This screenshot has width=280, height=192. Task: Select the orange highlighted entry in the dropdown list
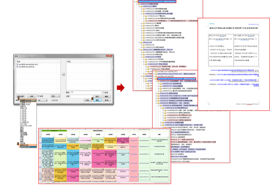point(28,145)
